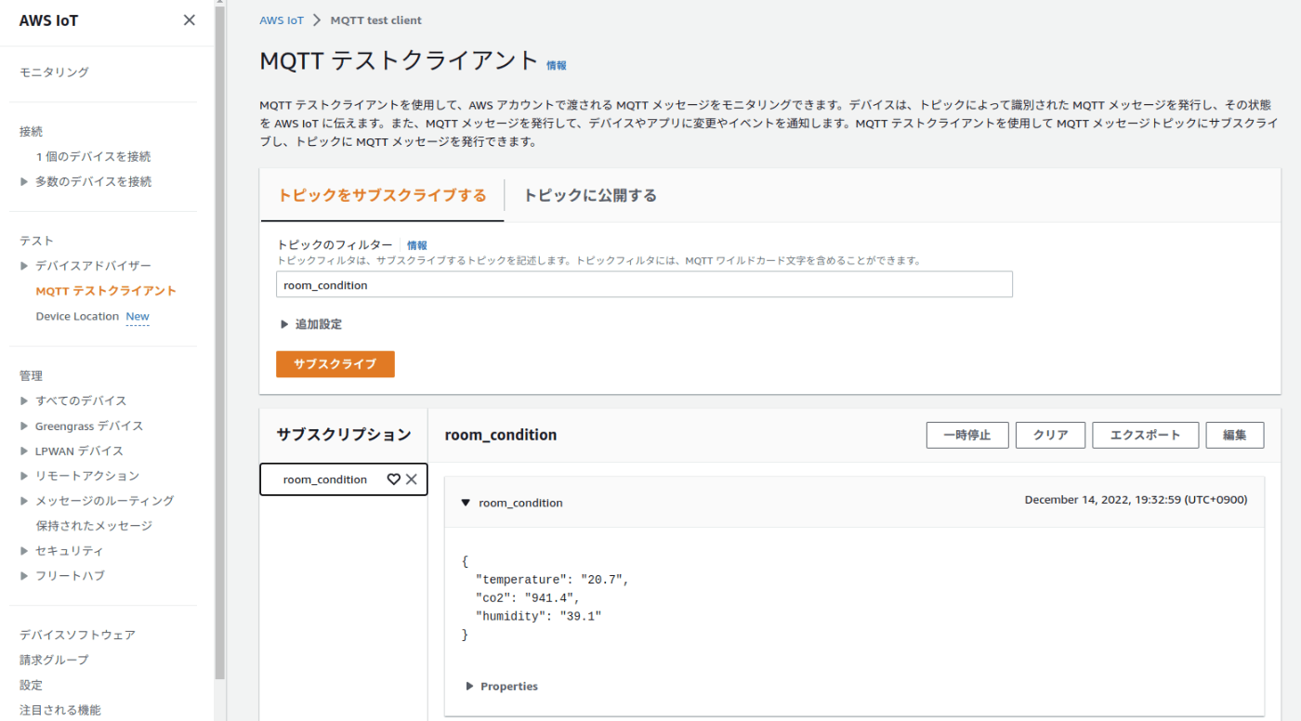Collapse the room_condition message triangle
The height and width of the screenshot is (721, 1301).
pyautogui.click(x=466, y=503)
